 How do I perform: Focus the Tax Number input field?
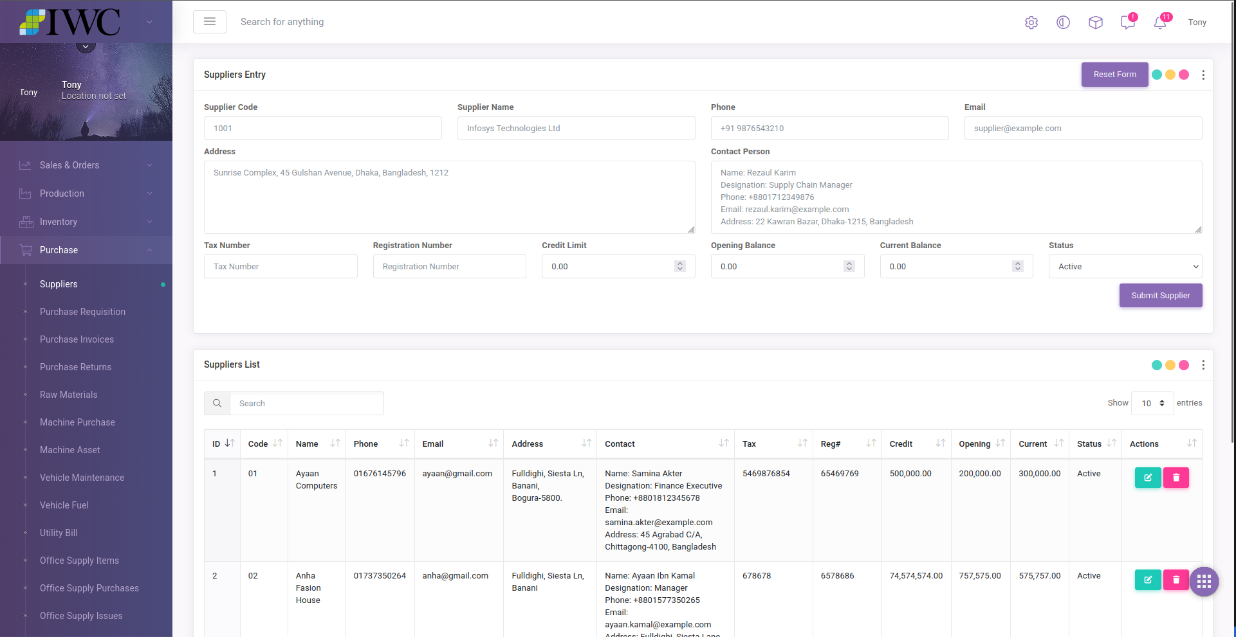[281, 266]
